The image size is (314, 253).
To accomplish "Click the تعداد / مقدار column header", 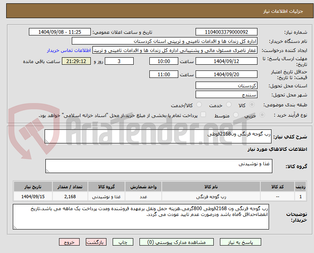I will 70,187.
